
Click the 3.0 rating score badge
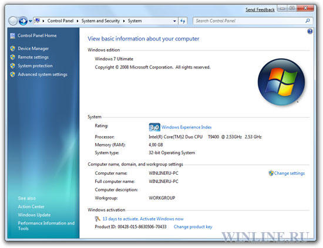(154, 127)
